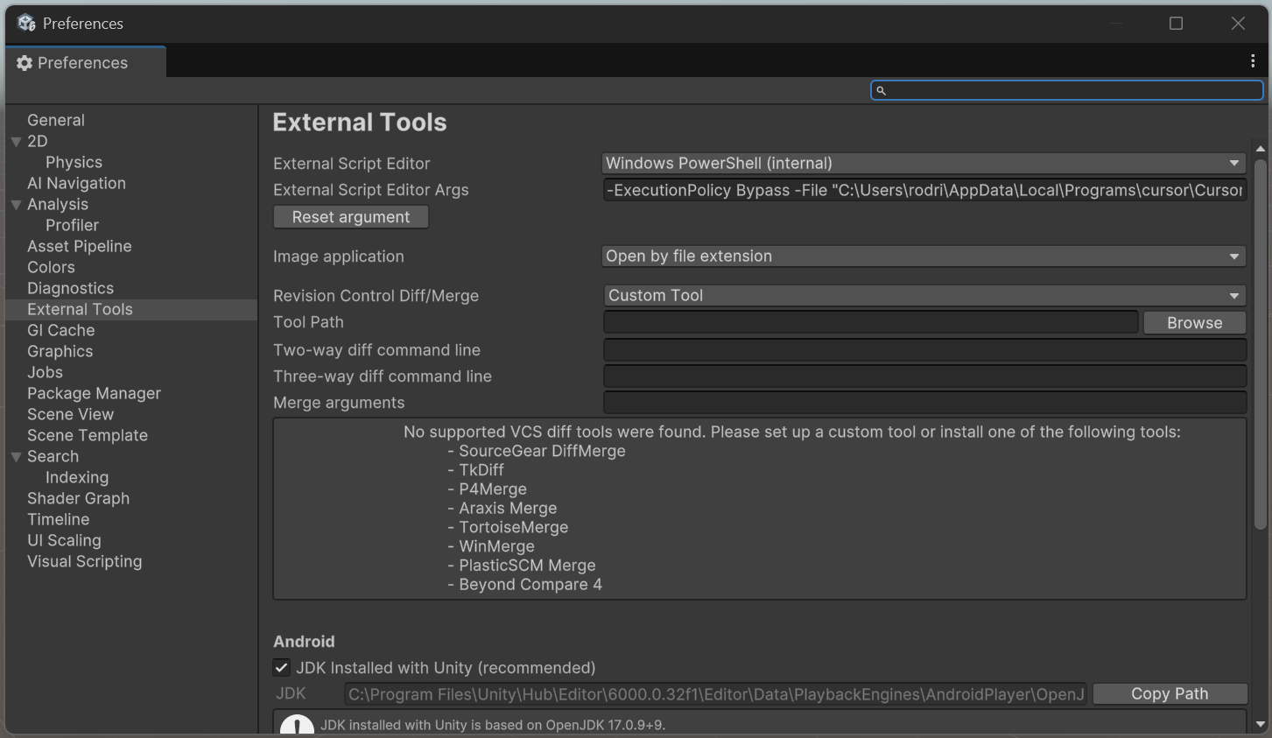Screen dimensions: 1272x738
Task: Browse for a custom Tool Path
Action: coord(1194,322)
